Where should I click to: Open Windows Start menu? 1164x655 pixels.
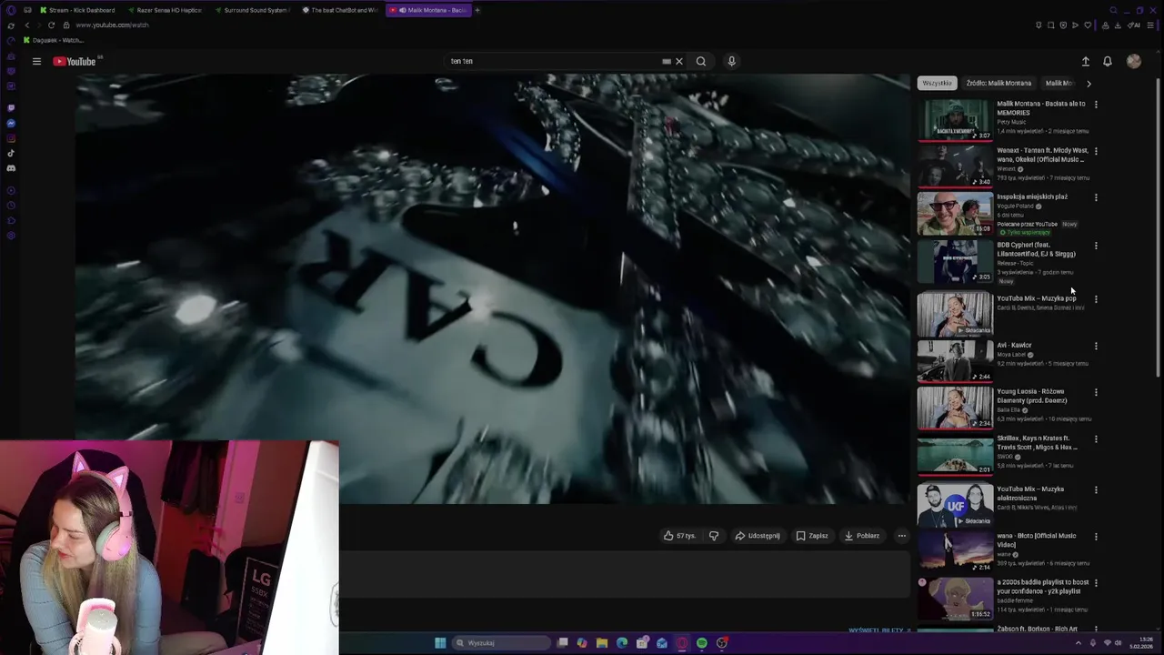pyautogui.click(x=440, y=643)
